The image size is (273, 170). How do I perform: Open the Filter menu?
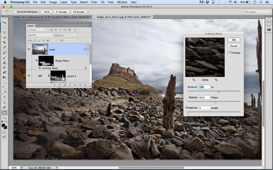click(x=94, y=2)
